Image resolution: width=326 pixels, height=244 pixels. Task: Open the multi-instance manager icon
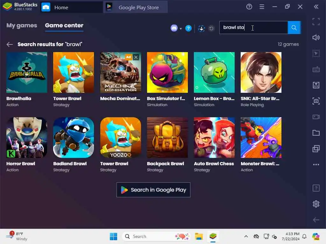[x=316, y=149]
